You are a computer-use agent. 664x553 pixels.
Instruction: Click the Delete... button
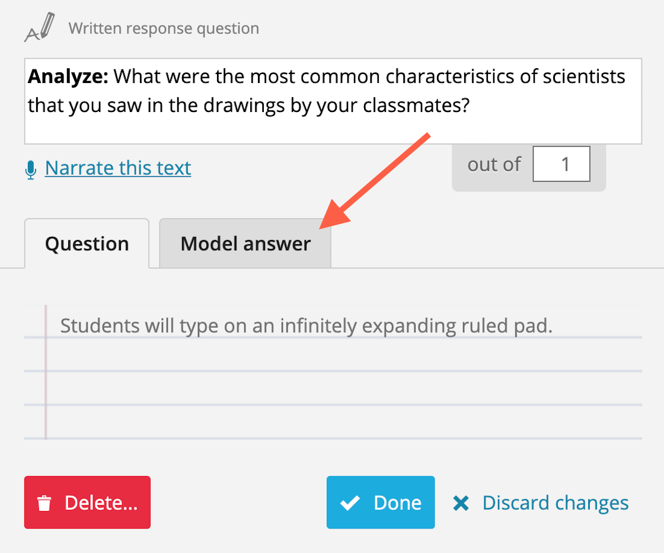(x=87, y=502)
